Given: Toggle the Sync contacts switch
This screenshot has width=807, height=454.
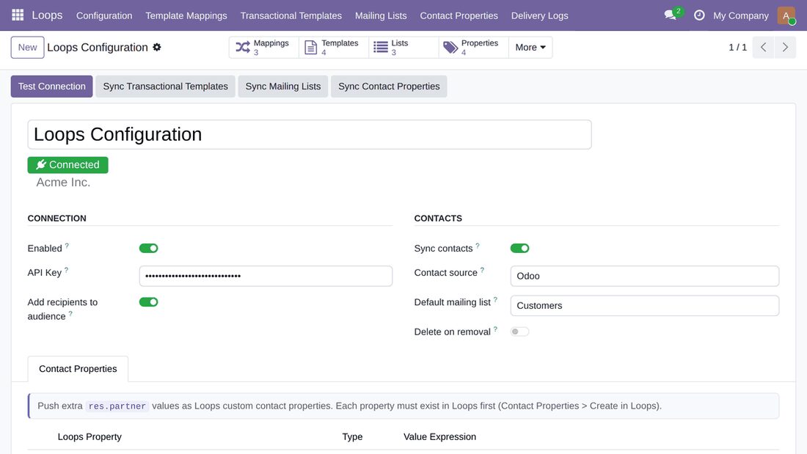Looking at the screenshot, I should point(520,248).
